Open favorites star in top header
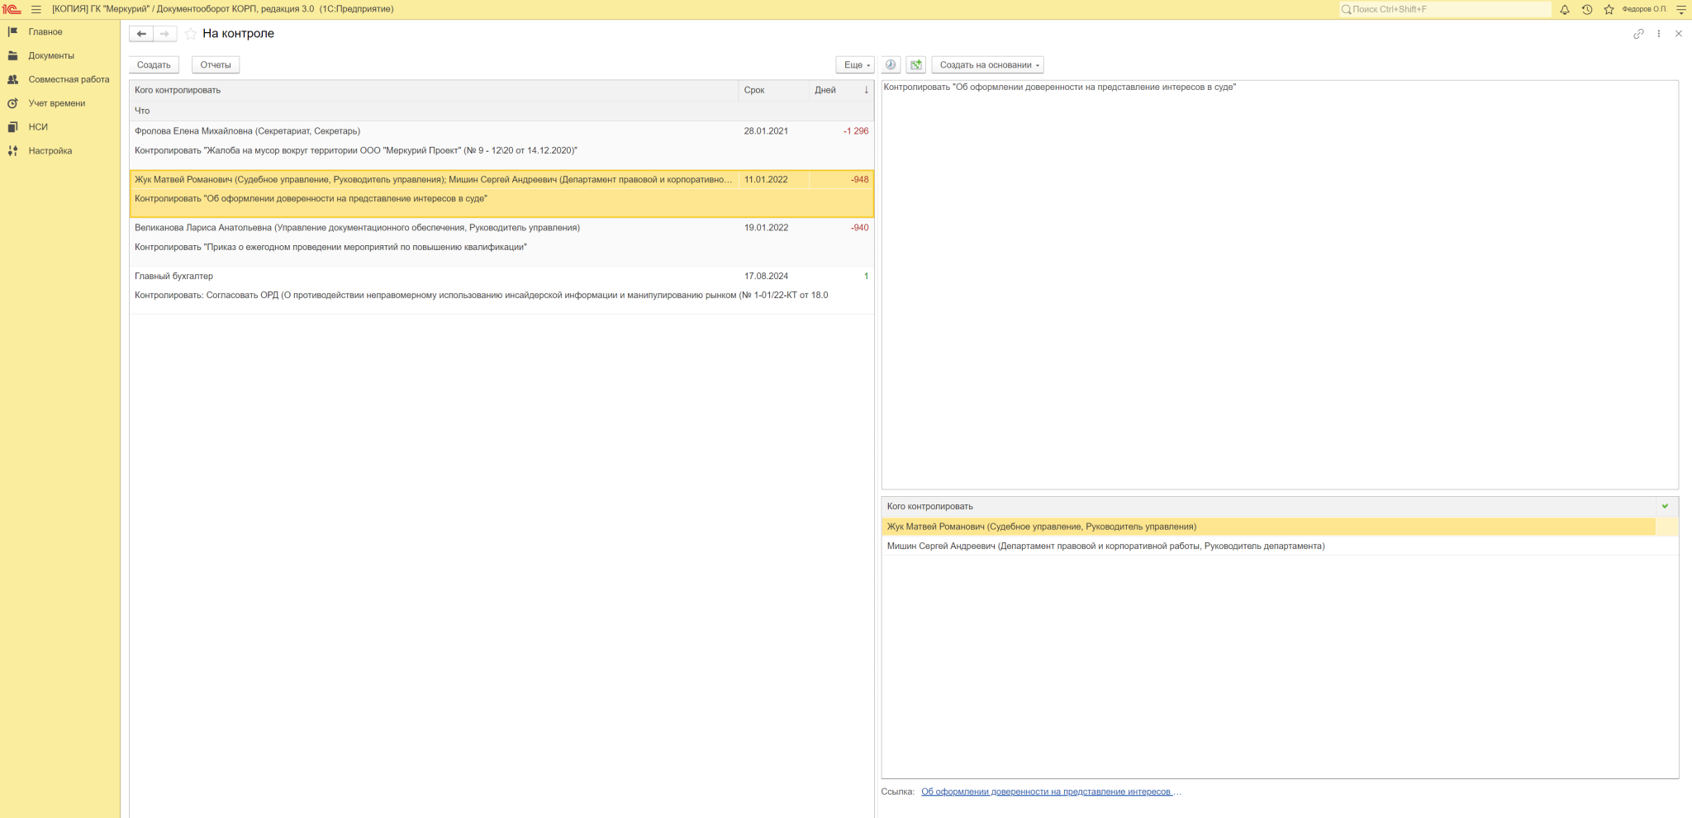This screenshot has width=1692, height=818. pos(1609,10)
